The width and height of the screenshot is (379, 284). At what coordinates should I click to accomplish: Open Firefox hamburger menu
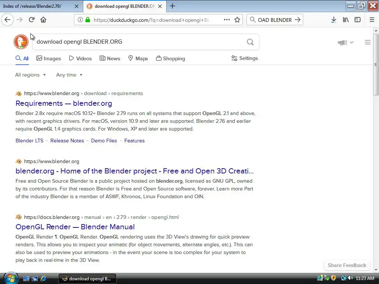click(x=372, y=20)
